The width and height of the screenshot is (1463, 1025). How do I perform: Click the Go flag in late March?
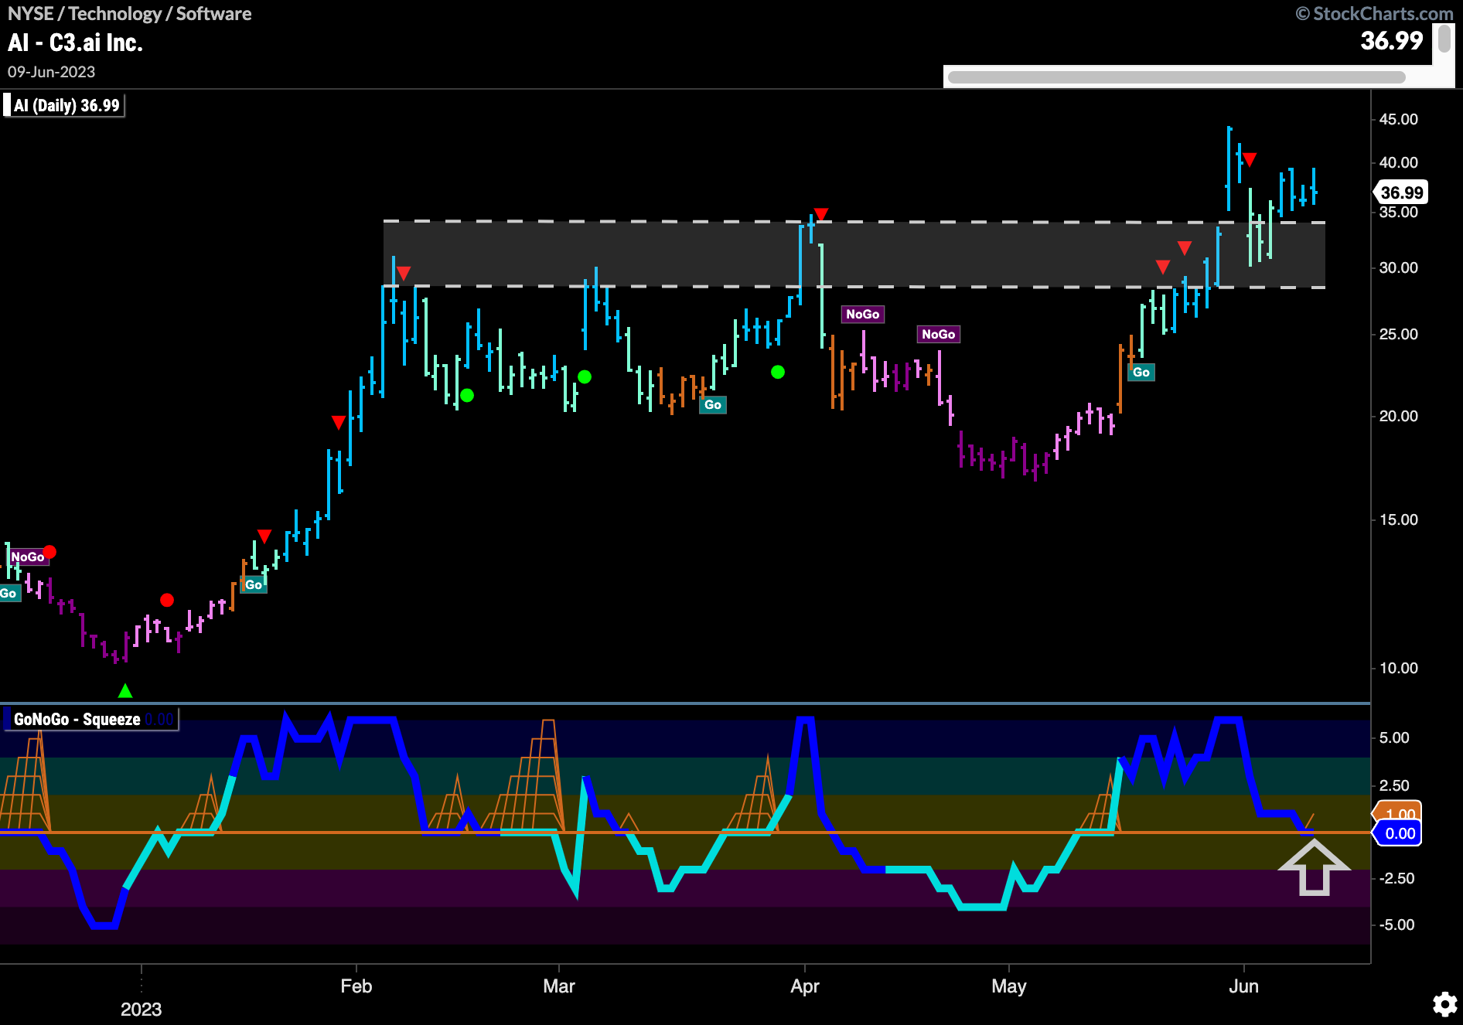pyautogui.click(x=712, y=404)
